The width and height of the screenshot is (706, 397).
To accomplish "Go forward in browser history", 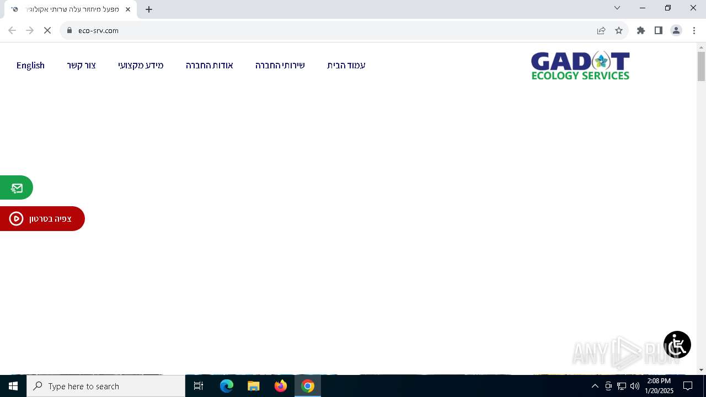I will click(x=30, y=30).
